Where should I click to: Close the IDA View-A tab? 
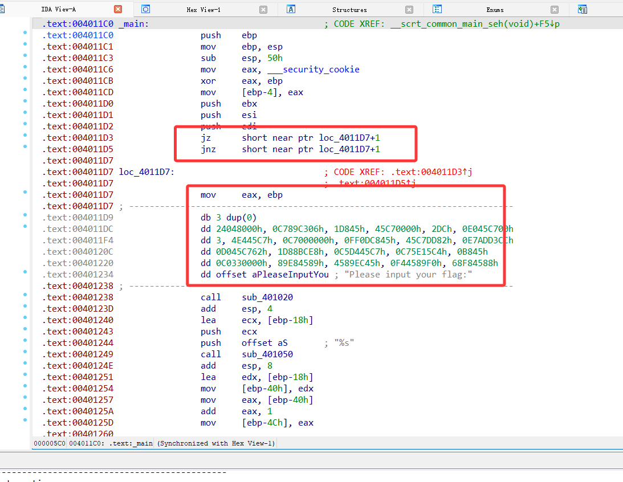118,9
